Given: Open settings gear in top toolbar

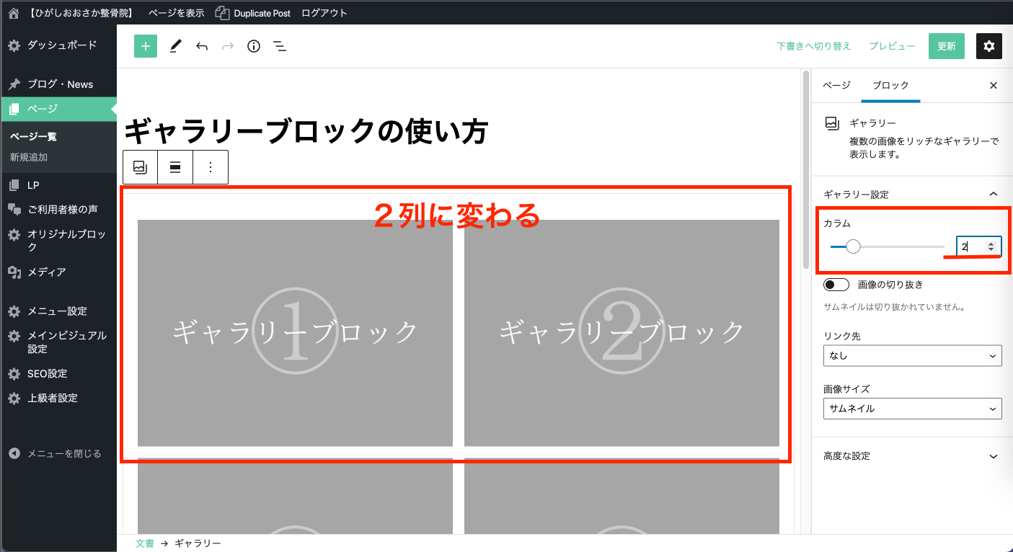Looking at the screenshot, I should (989, 46).
